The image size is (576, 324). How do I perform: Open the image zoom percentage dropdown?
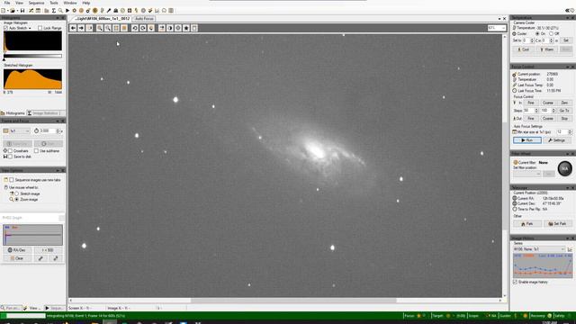[497, 28]
